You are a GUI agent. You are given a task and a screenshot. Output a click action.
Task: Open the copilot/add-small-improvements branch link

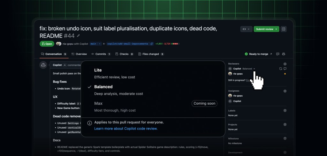point(128,44)
